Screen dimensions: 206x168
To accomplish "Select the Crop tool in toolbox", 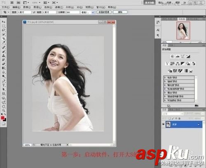I will (3, 38).
